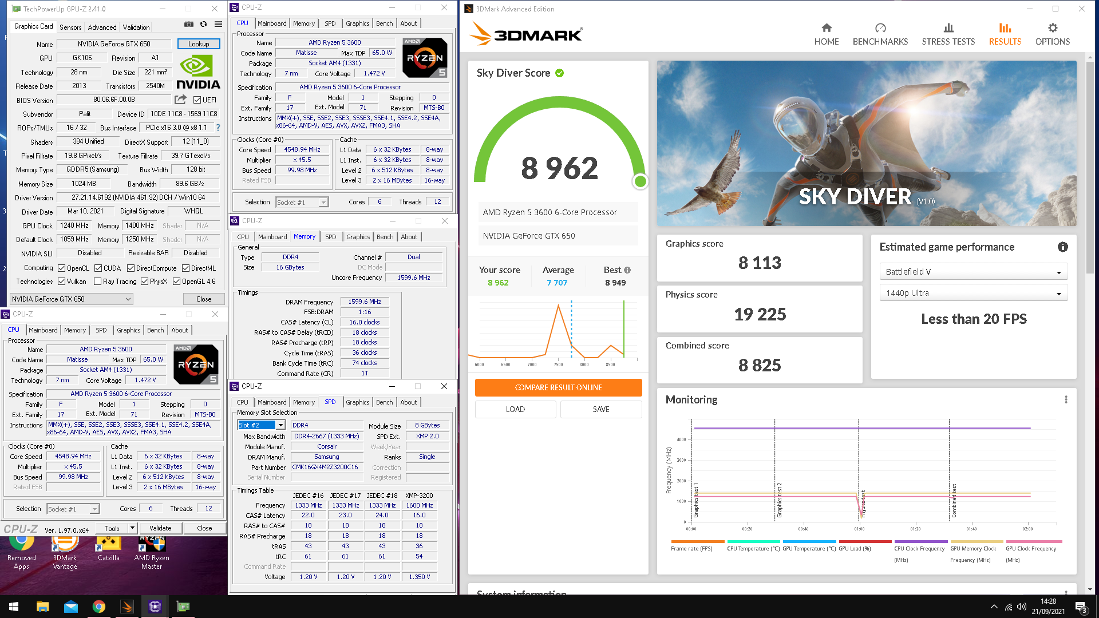Open the Socket #1 dropdown in top CPU-Z

pos(302,202)
